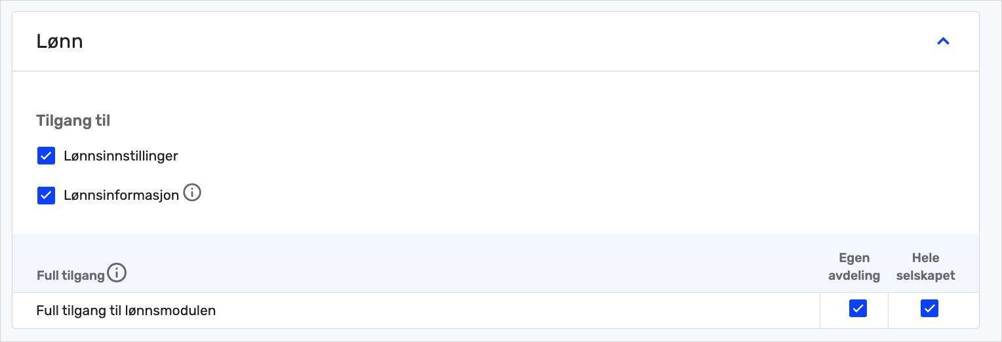Viewport: 1002px width, 342px height.
Task: Disable Egen avdeling access for lønnsmodulen
Action: tap(858, 308)
